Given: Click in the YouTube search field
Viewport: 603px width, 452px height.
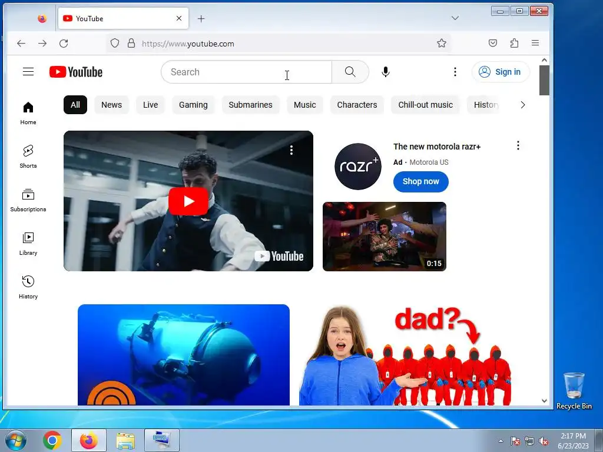Looking at the screenshot, I should (x=246, y=72).
